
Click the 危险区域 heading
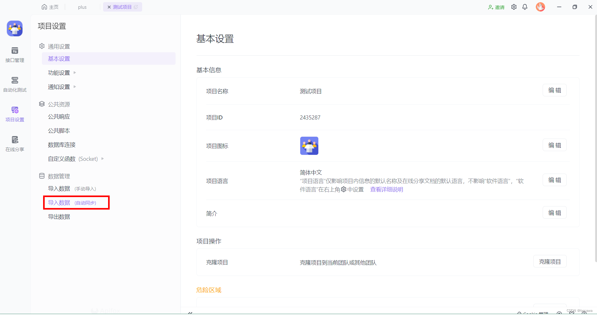tap(209, 290)
